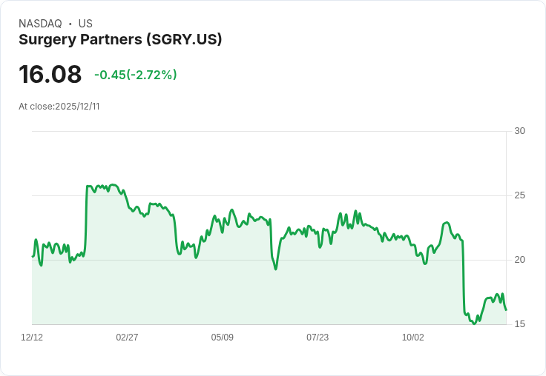
Task: Click the 20 y-axis label
Action: [x=519, y=260]
